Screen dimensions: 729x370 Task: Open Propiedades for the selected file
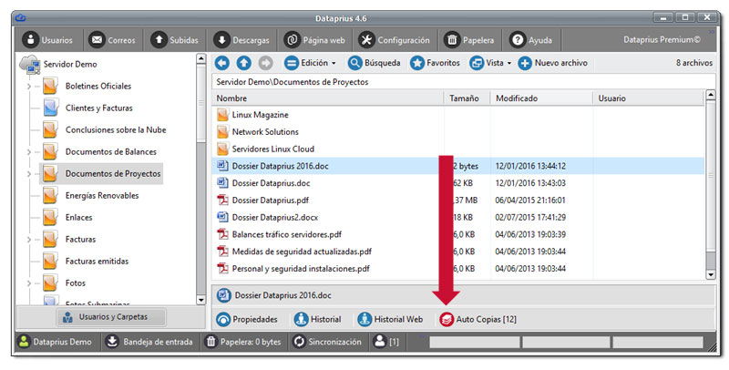coord(246,319)
